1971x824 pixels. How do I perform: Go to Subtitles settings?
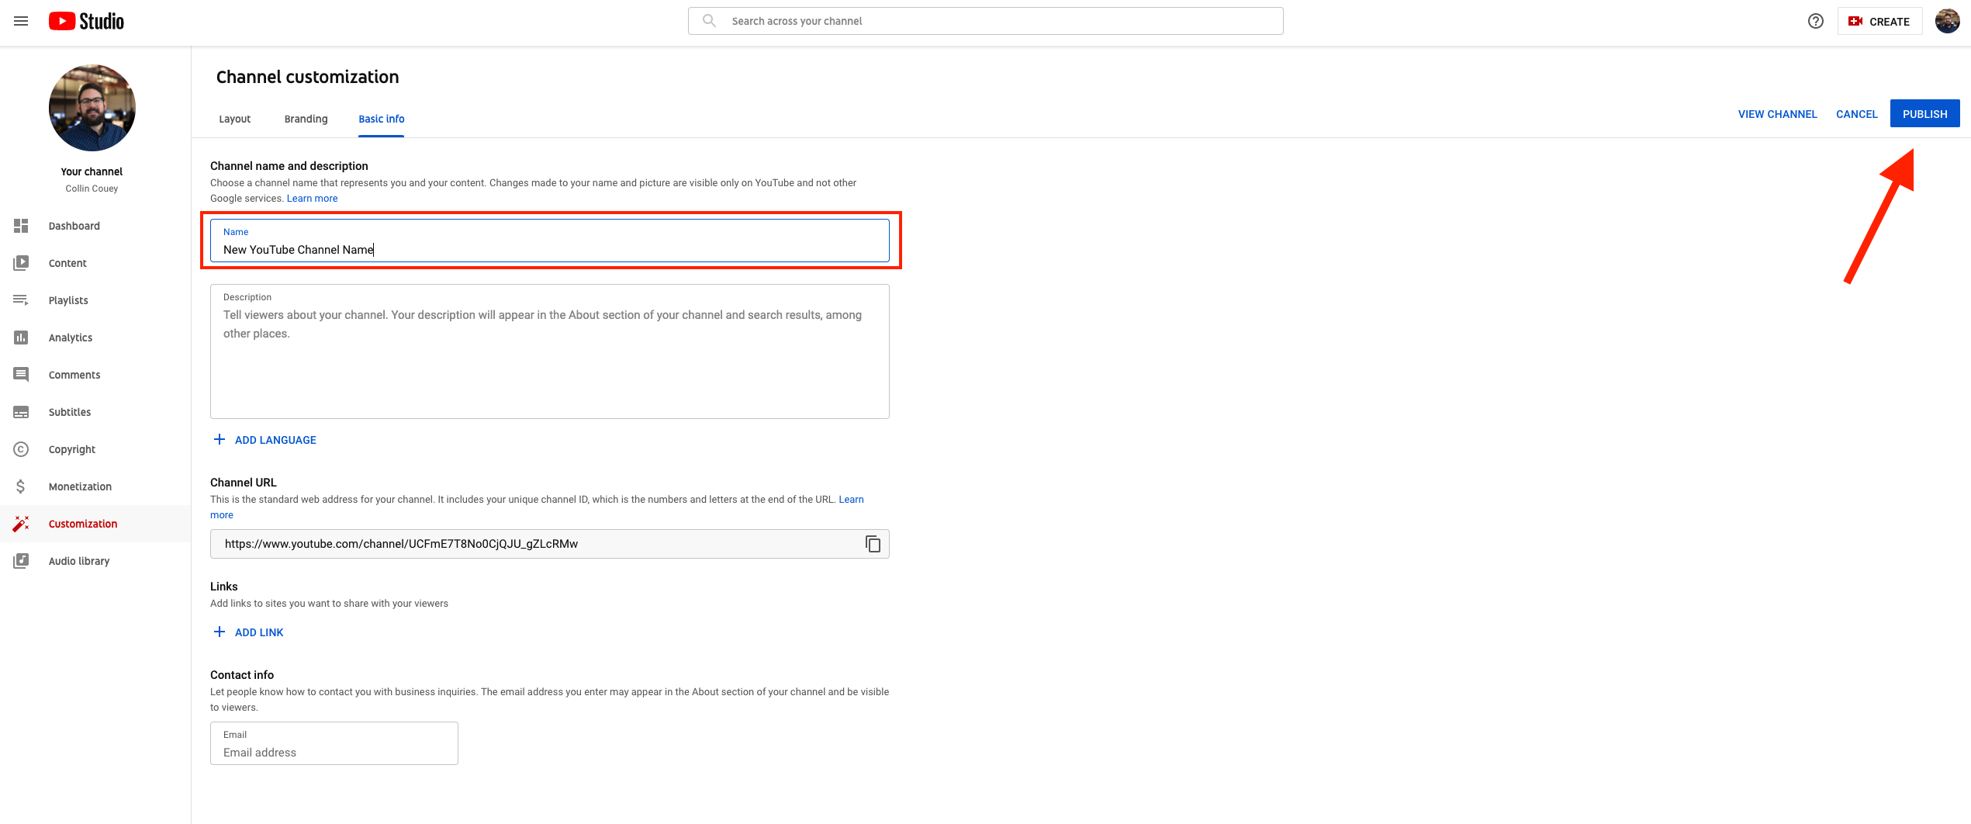[x=70, y=412]
